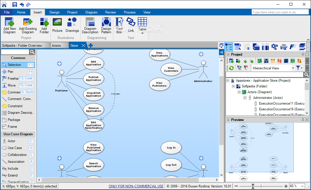Click the toolbox search magnifier button

32,52
